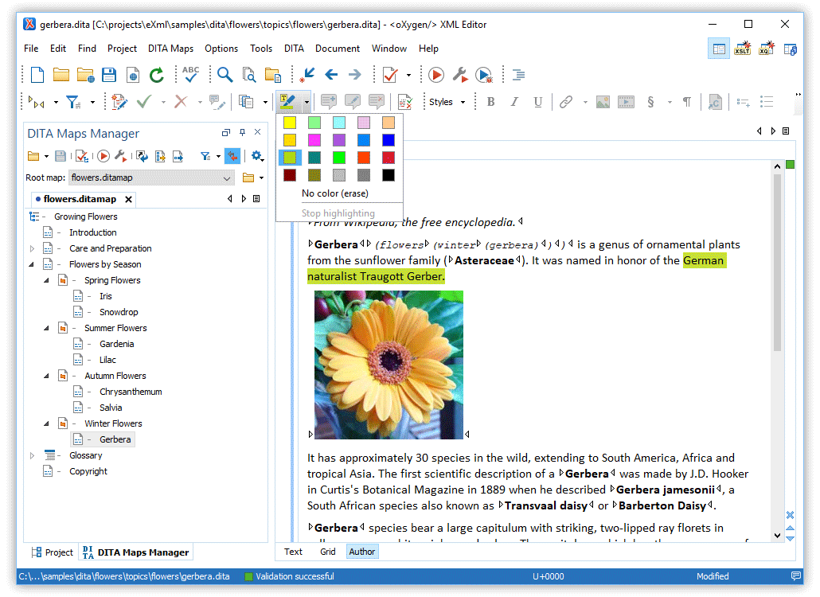The height and width of the screenshot is (597, 820).
Task: Click the Insert Link chain icon
Action: coord(566,102)
